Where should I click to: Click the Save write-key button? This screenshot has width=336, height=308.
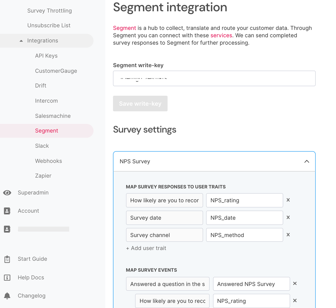(x=140, y=103)
